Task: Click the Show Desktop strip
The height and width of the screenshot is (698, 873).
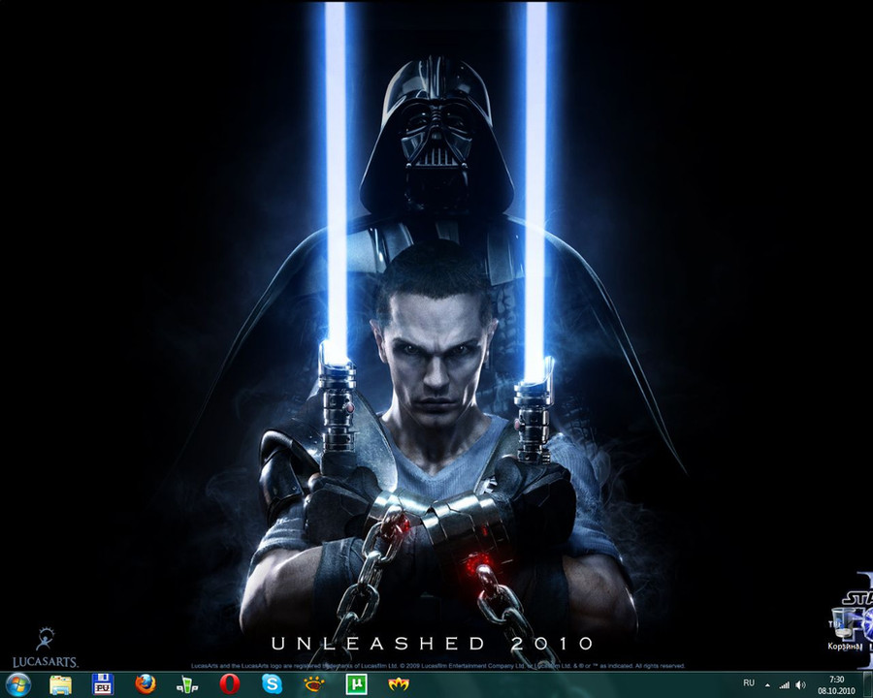Action: [x=868, y=685]
